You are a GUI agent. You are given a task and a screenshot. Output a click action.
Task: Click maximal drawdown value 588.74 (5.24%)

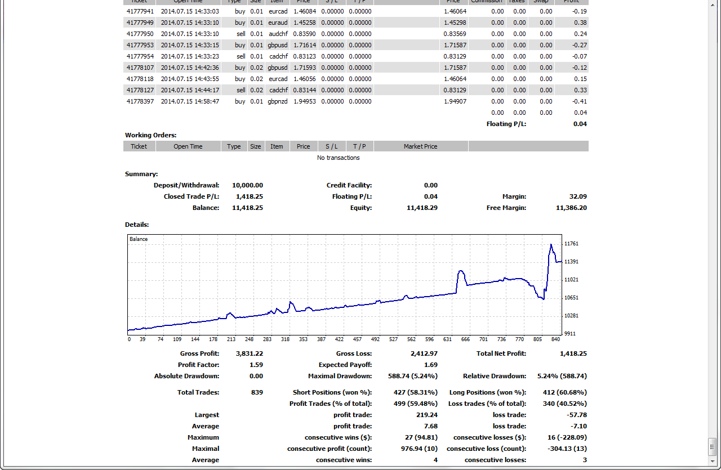[x=412, y=376]
